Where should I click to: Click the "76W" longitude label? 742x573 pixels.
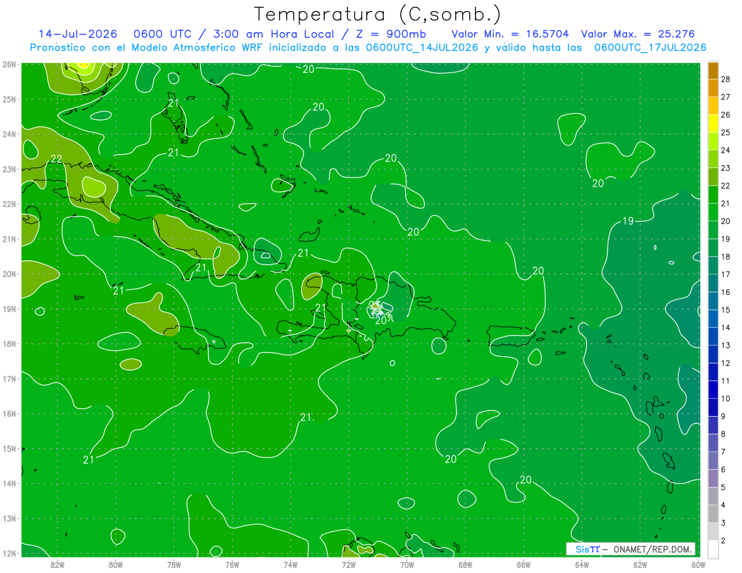tap(232, 564)
